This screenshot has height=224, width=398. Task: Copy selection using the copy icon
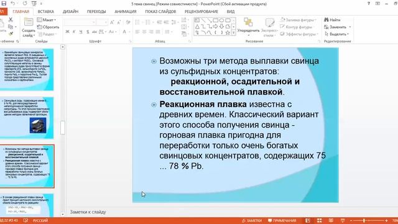click(x=11, y=27)
